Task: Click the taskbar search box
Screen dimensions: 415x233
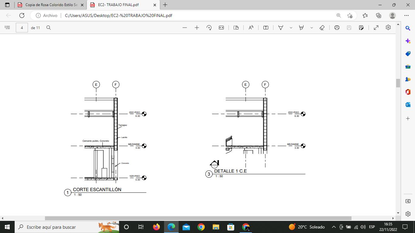Action: [x=67, y=227]
